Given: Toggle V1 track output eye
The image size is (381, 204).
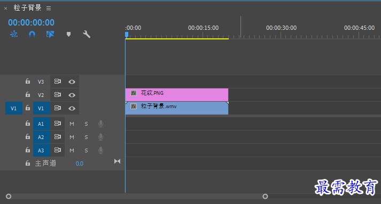Looking at the screenshot, I should point(72,108).
